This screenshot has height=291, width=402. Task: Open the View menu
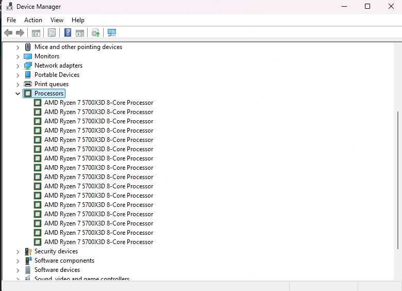pos(57,20)
